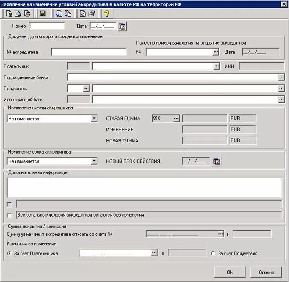Click the ИНН field
Viewport: 289px width, 282px height.
tap(262, 66)
